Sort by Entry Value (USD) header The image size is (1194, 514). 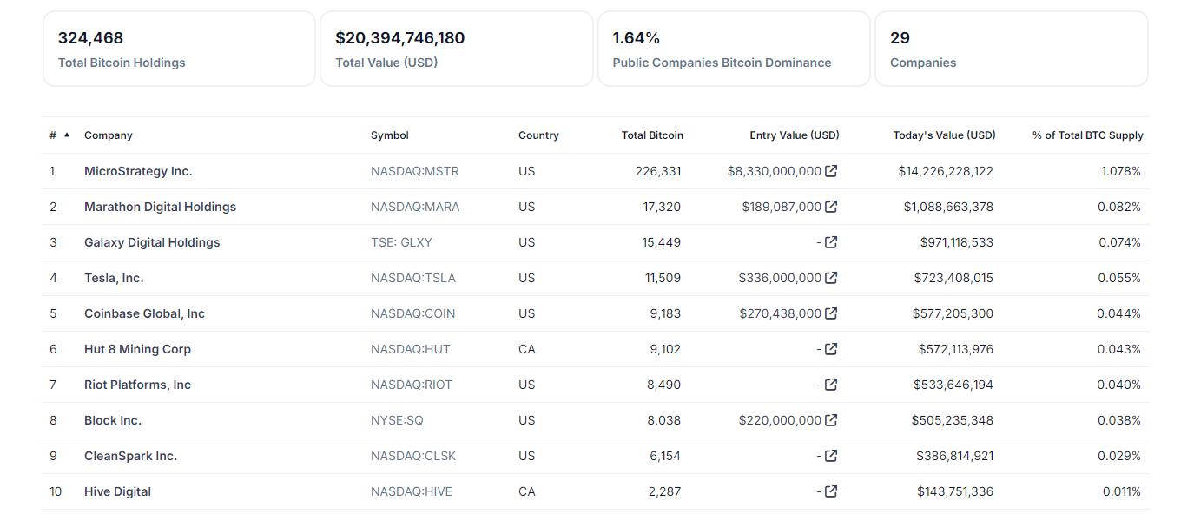pyautogui.click(x=795, y=135)
